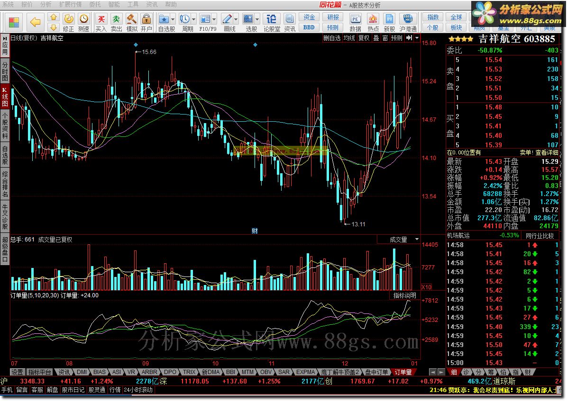Click the jump-to-end arrow icon in chart header

pyautogui.click(x=409, y=38)
